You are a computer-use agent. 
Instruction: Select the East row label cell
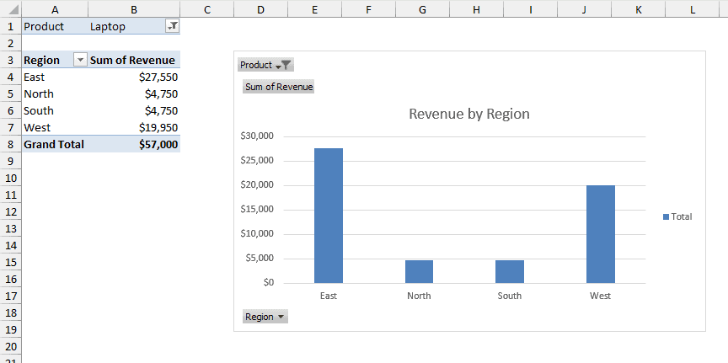[x=55, y=77]
